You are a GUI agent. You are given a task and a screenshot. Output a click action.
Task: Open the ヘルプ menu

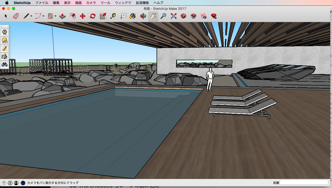coord(158,3)
